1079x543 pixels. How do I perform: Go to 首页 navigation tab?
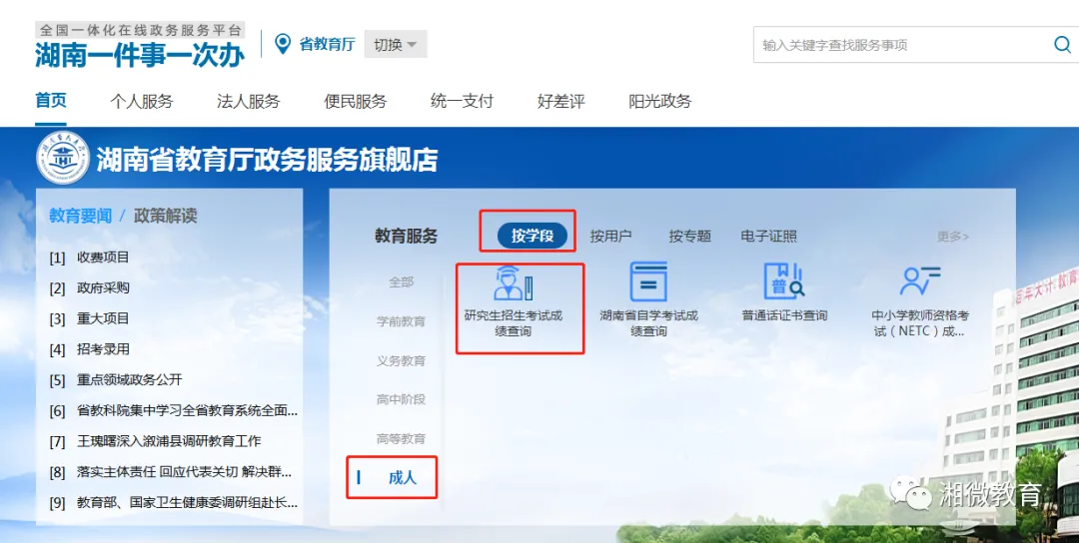coord(51,101)
